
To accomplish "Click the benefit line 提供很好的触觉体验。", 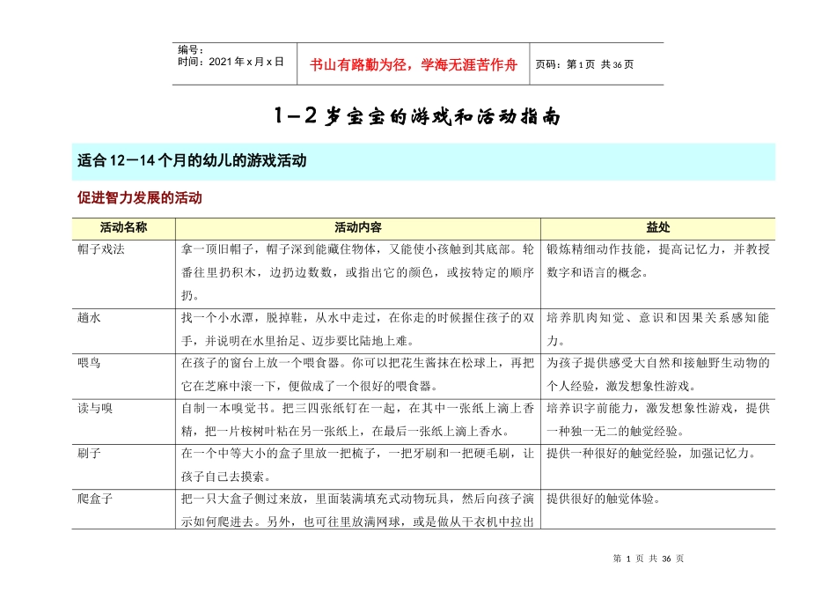I will click(x=604, y=499).
